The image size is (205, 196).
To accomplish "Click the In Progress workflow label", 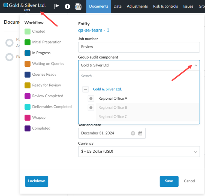I will pos(41,53).
